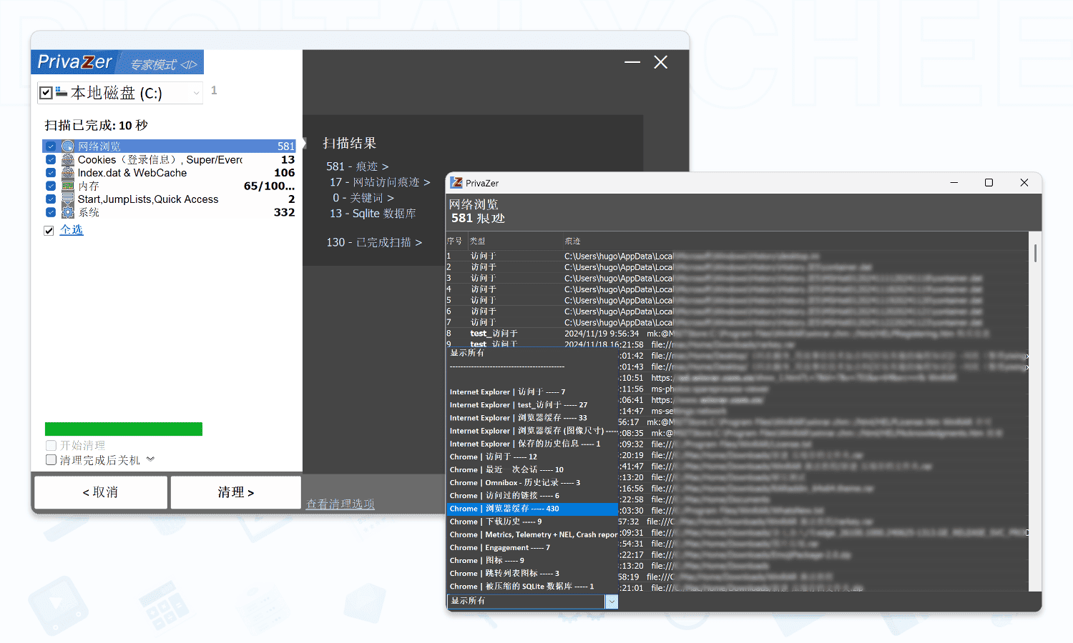The image size is (1073, 643).
Task: Click the Start,JumpLists,Quick Access icon
Action: tap(68, 199)
